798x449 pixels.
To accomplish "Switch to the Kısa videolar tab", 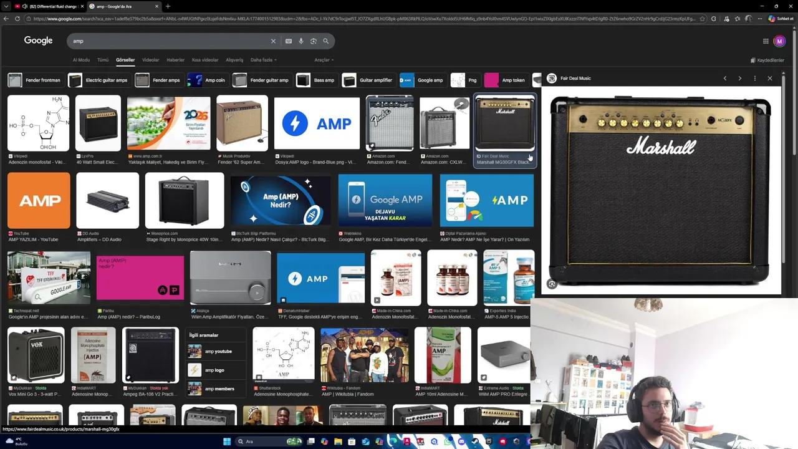I will click(205, 60).
